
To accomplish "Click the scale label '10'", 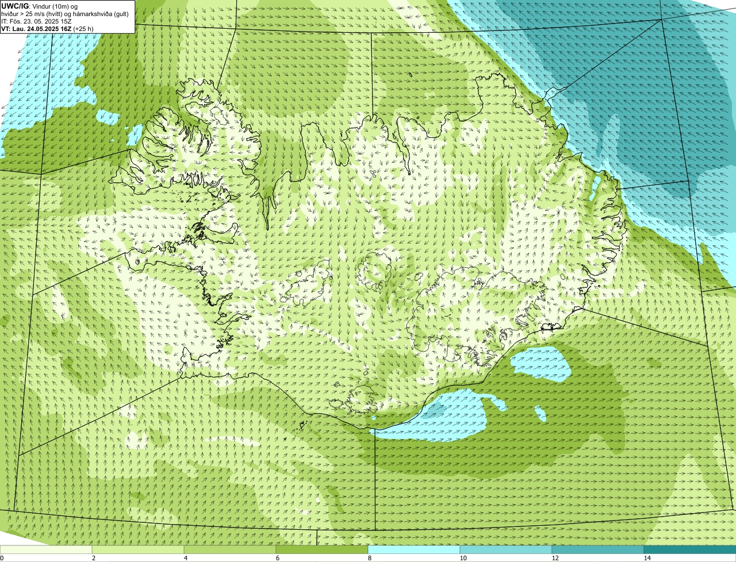I will pos(462,558).
